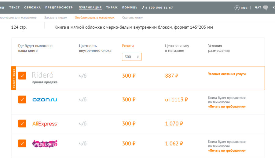The width and height of the screenshot is (275, 162).
Task: Open the ПОМОЩЬ menu item
Action: click(130, 8)
